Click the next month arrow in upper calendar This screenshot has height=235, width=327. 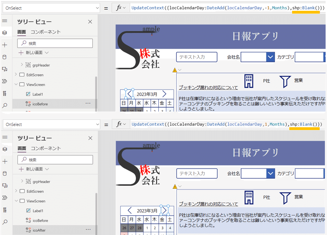click(x=164, y=94)
